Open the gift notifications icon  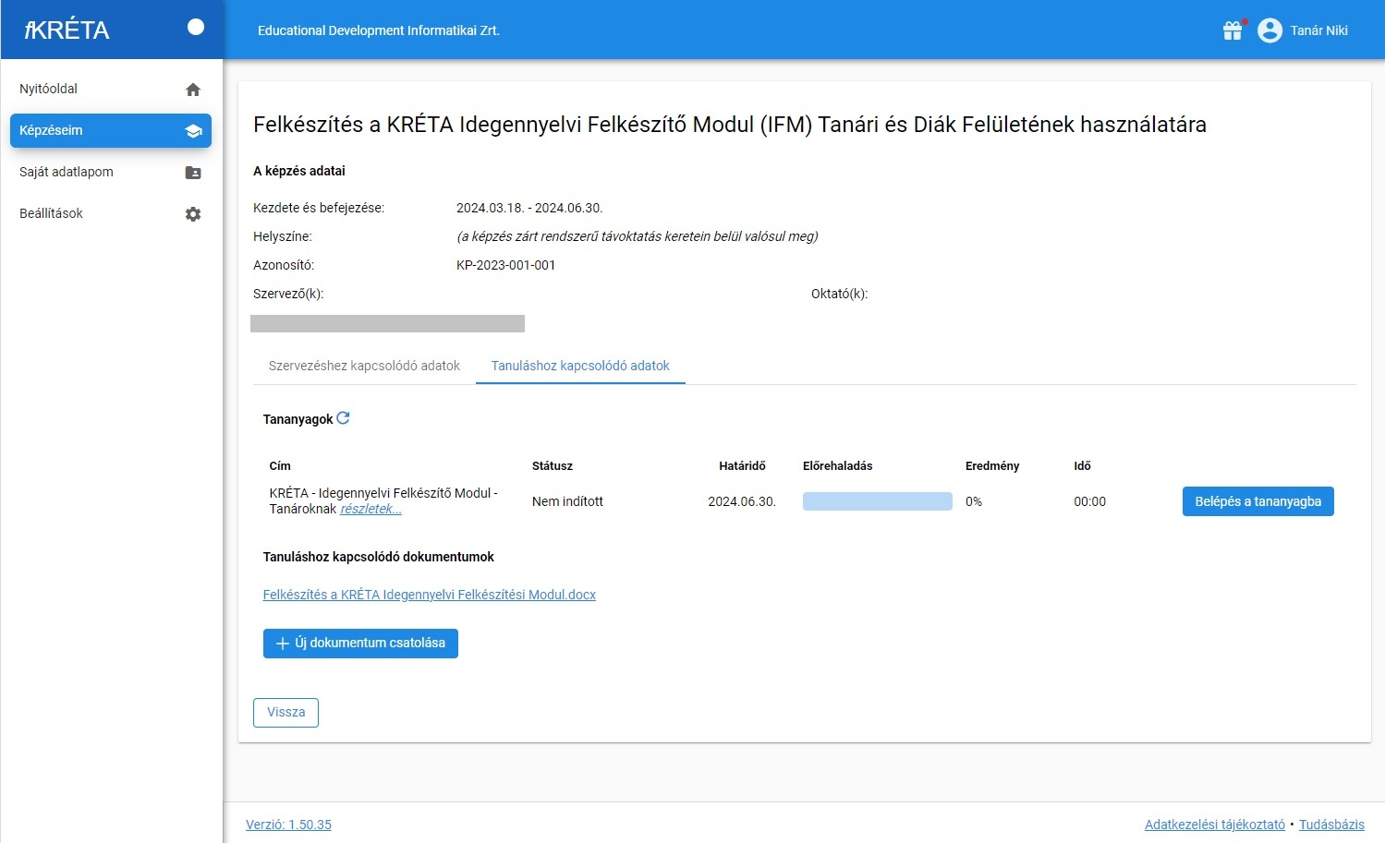1233,30
